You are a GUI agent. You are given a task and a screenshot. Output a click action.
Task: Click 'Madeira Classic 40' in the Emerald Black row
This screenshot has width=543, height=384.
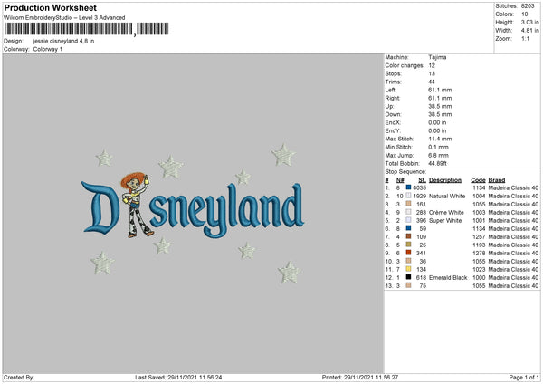(x=513, y=278)
